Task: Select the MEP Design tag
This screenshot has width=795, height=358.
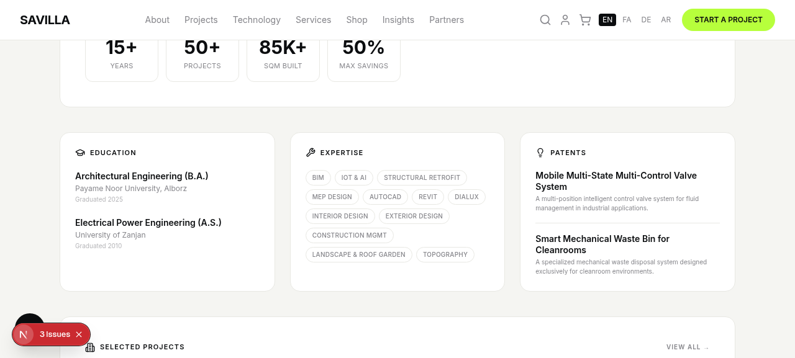Action: (x=332, y=197)
